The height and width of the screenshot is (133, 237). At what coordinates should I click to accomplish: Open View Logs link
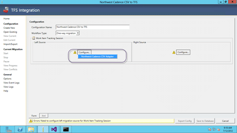click(9, 87)
